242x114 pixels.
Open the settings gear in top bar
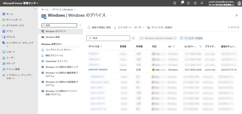(188, 3)
